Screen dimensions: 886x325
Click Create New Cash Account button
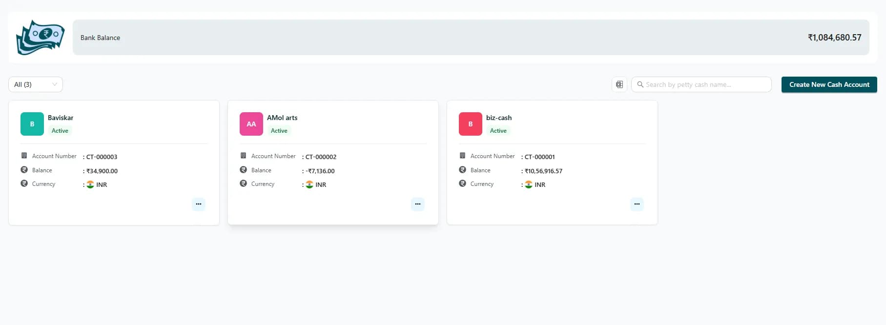[x=829, y=84]
